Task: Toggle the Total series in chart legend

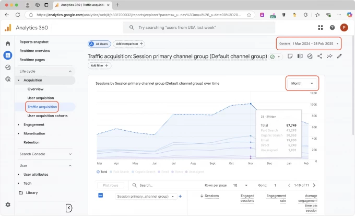Action: (102, 172)
